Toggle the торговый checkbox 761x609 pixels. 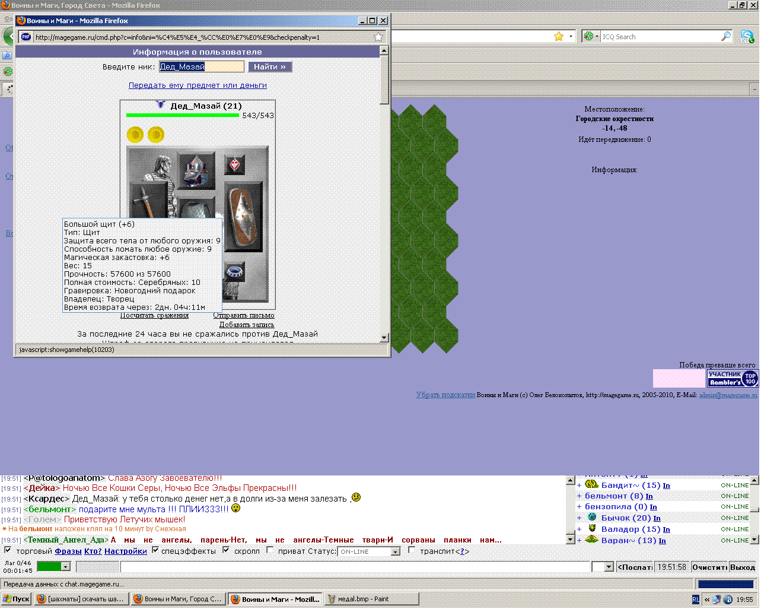(x=8, y=550)
